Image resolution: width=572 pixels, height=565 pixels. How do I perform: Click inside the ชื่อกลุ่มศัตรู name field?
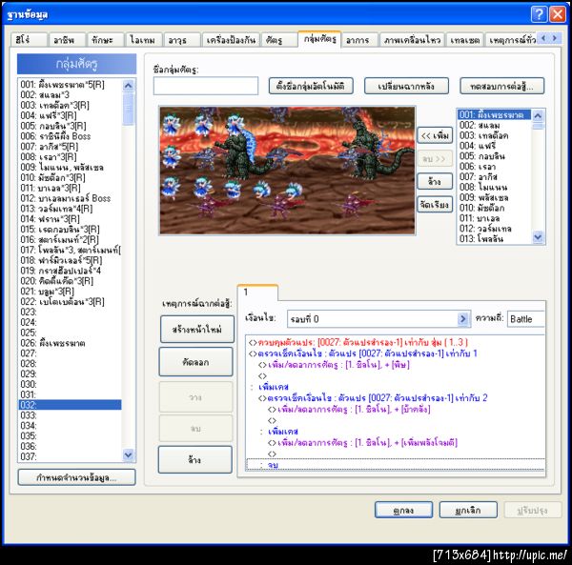pyautogui.click(x=206, y=86)
